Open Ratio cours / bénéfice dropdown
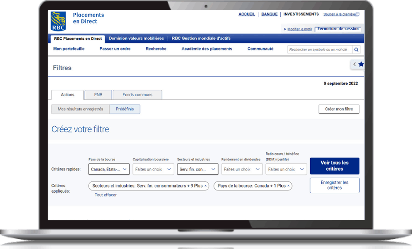Screen dimensions: 412x249 tap(286, 169)
